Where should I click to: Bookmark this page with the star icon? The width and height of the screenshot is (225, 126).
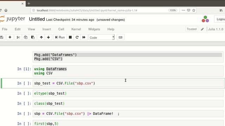pyautogui.click(x=194, y=10)
